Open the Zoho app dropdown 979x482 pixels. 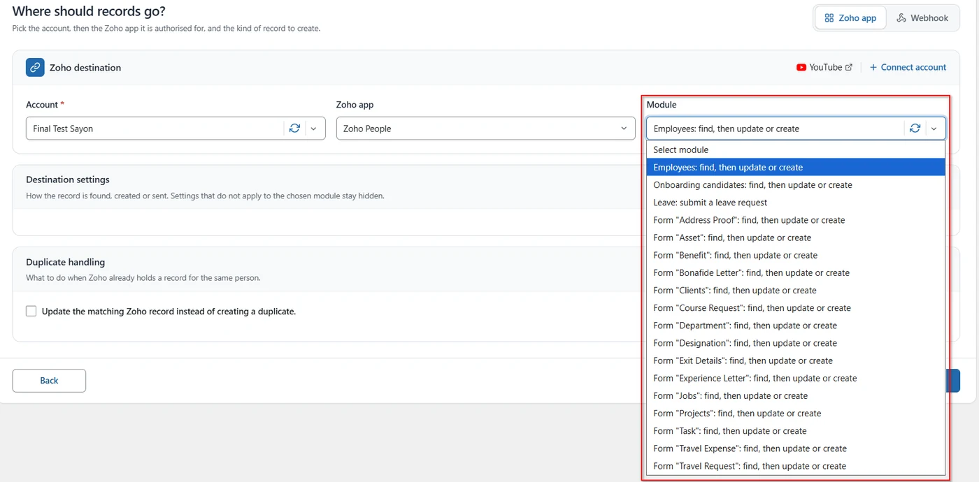click(x=486, y=129)
